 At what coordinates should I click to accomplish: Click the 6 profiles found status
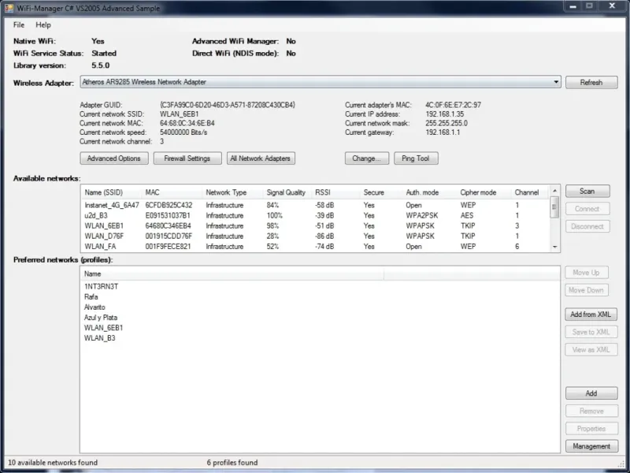(x=232, y=463)
